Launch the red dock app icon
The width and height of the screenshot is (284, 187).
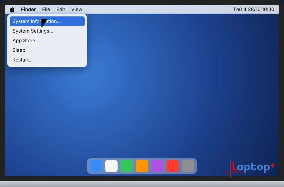point(173,166)
